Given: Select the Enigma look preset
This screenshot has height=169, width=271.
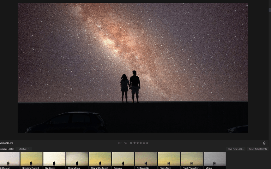Looking at the screenshot, I should (123, 159).
